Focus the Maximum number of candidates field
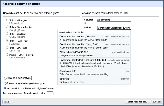This screenshot has width=164, height=106. pyautogui.click(x=50, y=93)
